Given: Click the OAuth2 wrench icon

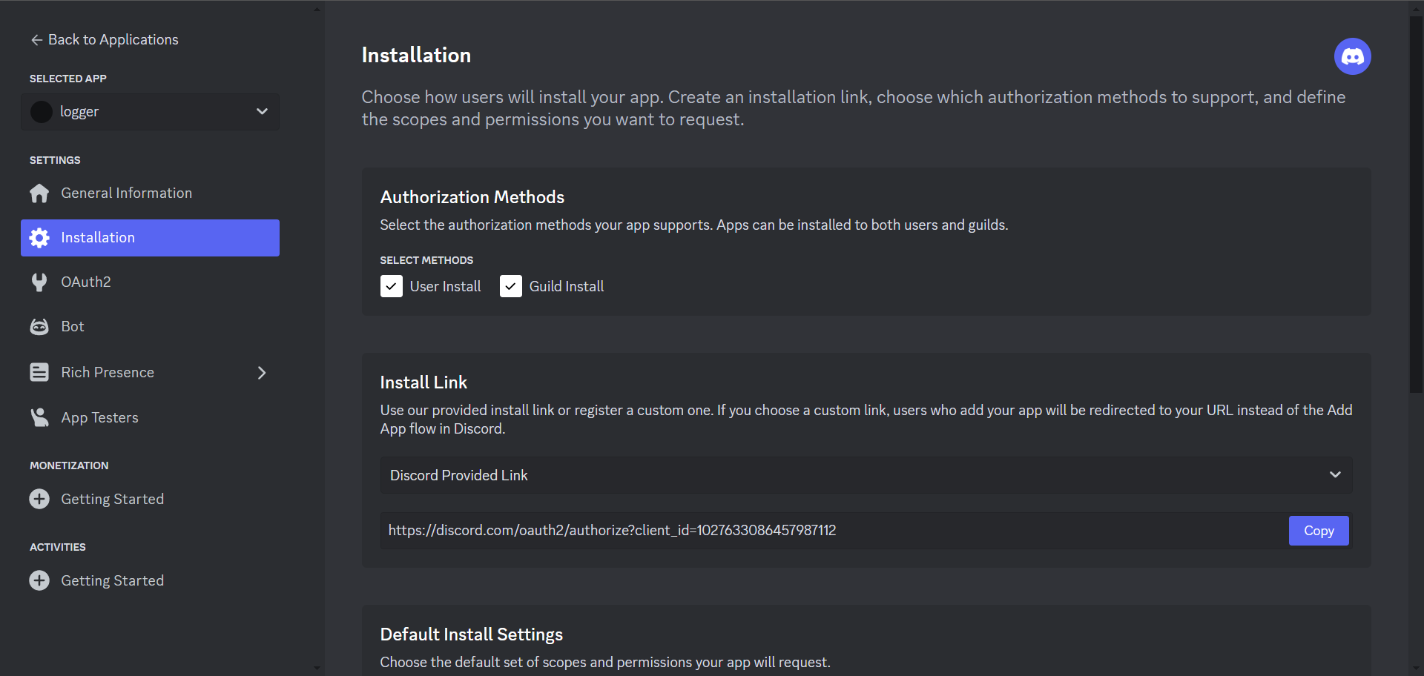Looking at the screenshot, I should pyautogui.click(x=39, y=282).
